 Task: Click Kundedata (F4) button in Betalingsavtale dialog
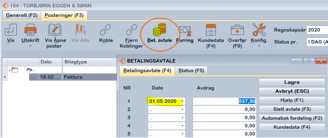point(292,127)
